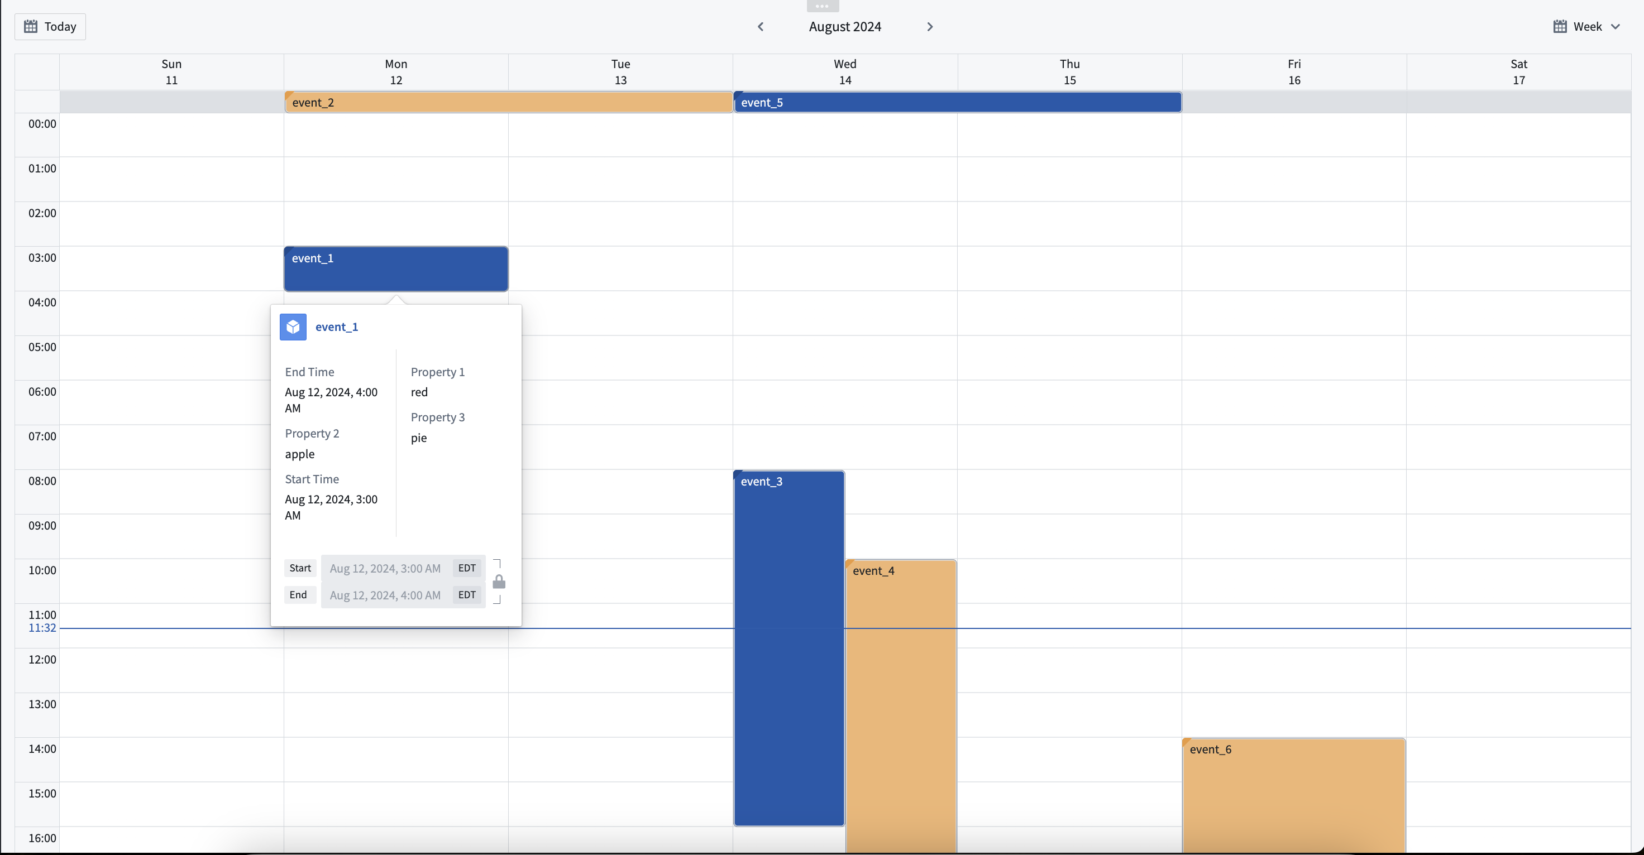Screen dimensions: 1644x855
Task: Click the calendar icon in the Today button
Action: (31, 27)
